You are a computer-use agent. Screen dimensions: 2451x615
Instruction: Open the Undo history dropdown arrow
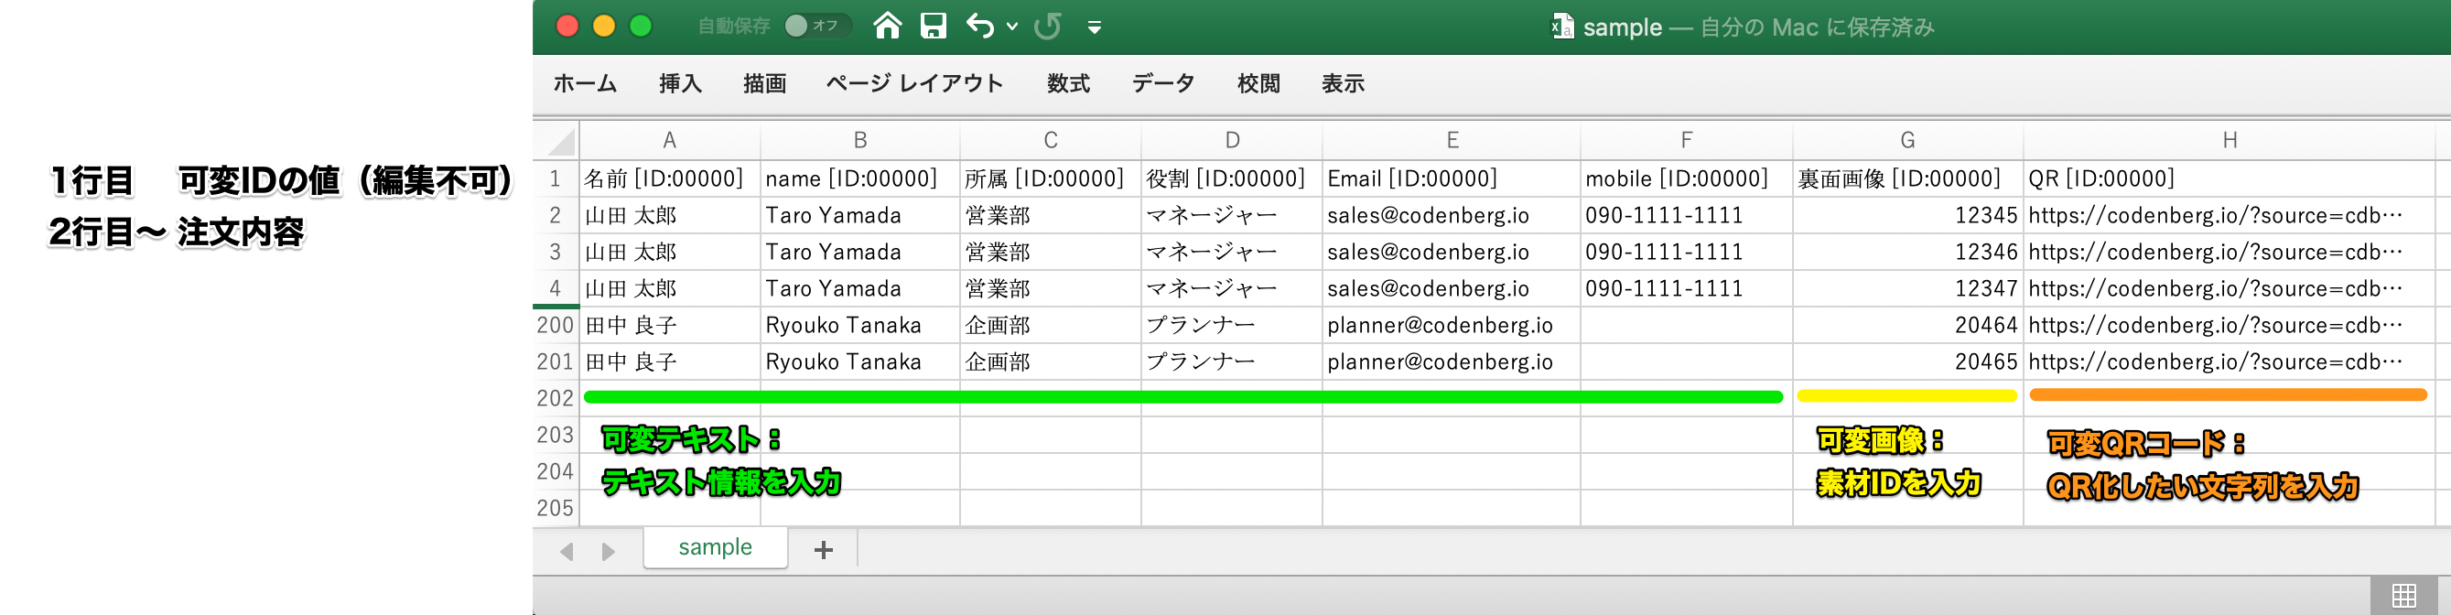[1011, 27]
